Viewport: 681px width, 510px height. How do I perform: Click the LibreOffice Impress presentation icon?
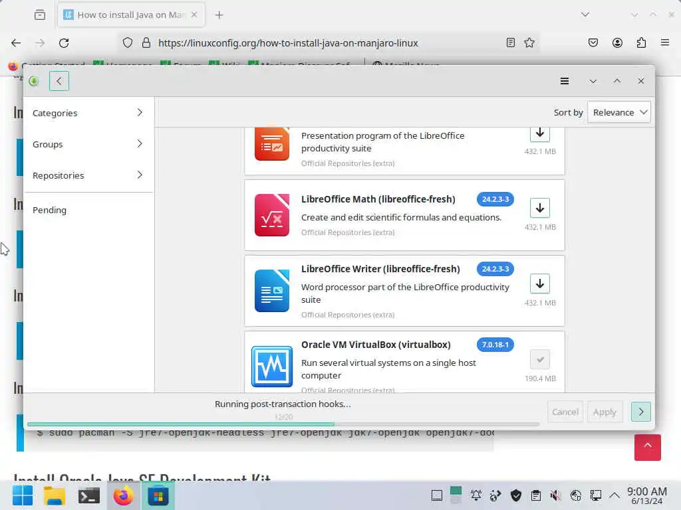(x=272, y=144)
